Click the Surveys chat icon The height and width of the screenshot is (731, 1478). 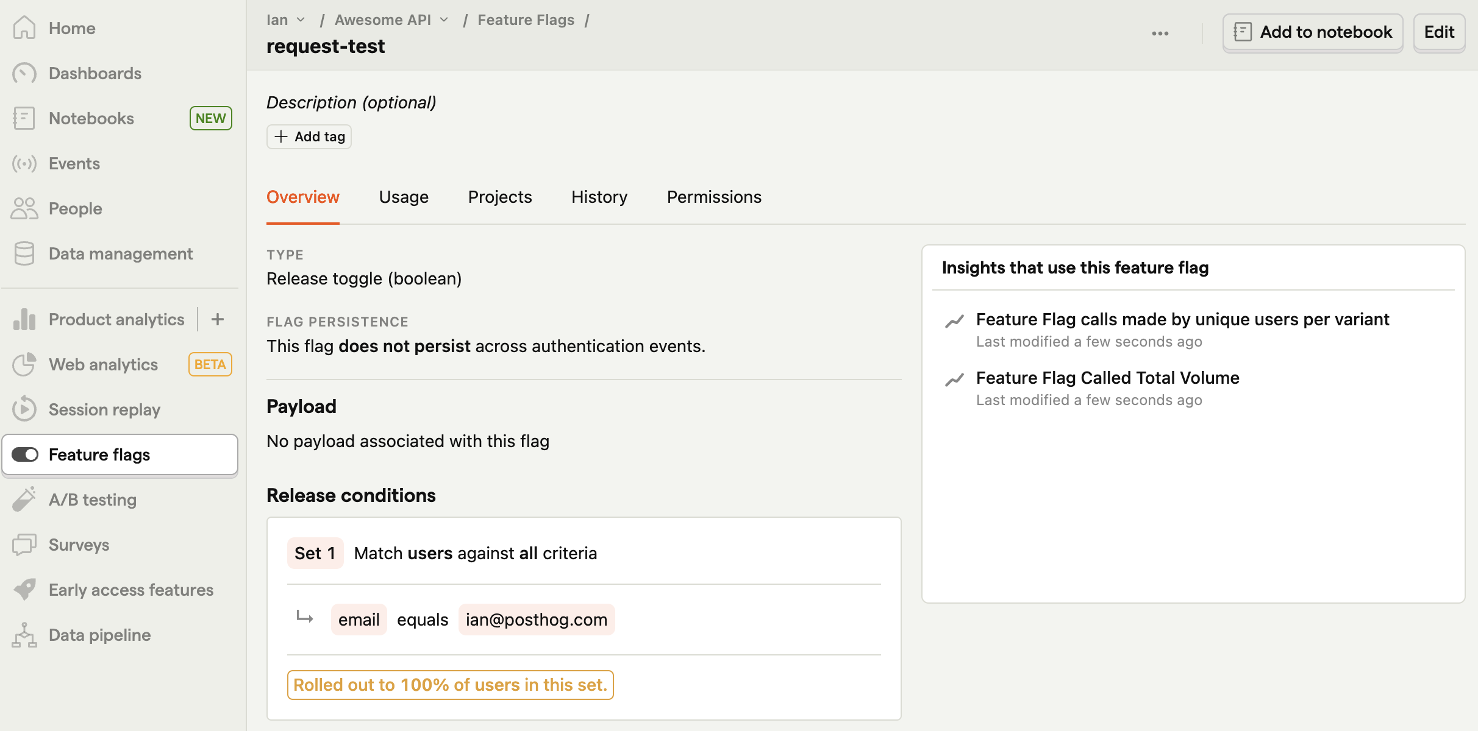[x=24, y=545]
